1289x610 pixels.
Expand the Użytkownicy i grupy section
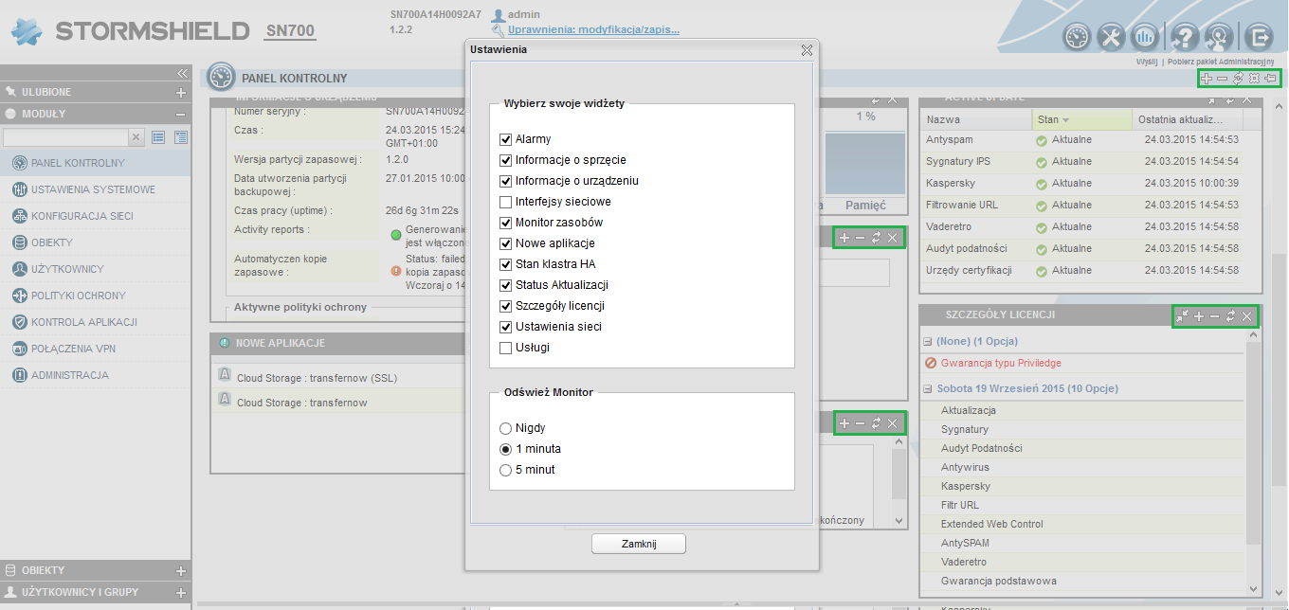(181, 593)
